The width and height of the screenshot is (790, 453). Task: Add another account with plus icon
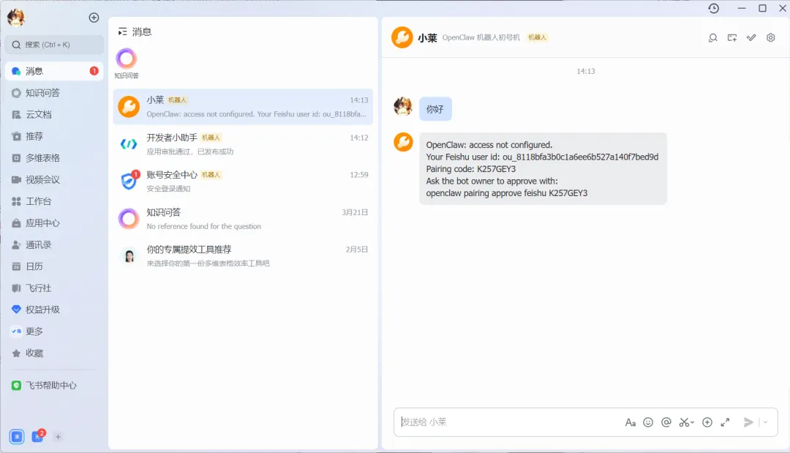click(58, 437)
